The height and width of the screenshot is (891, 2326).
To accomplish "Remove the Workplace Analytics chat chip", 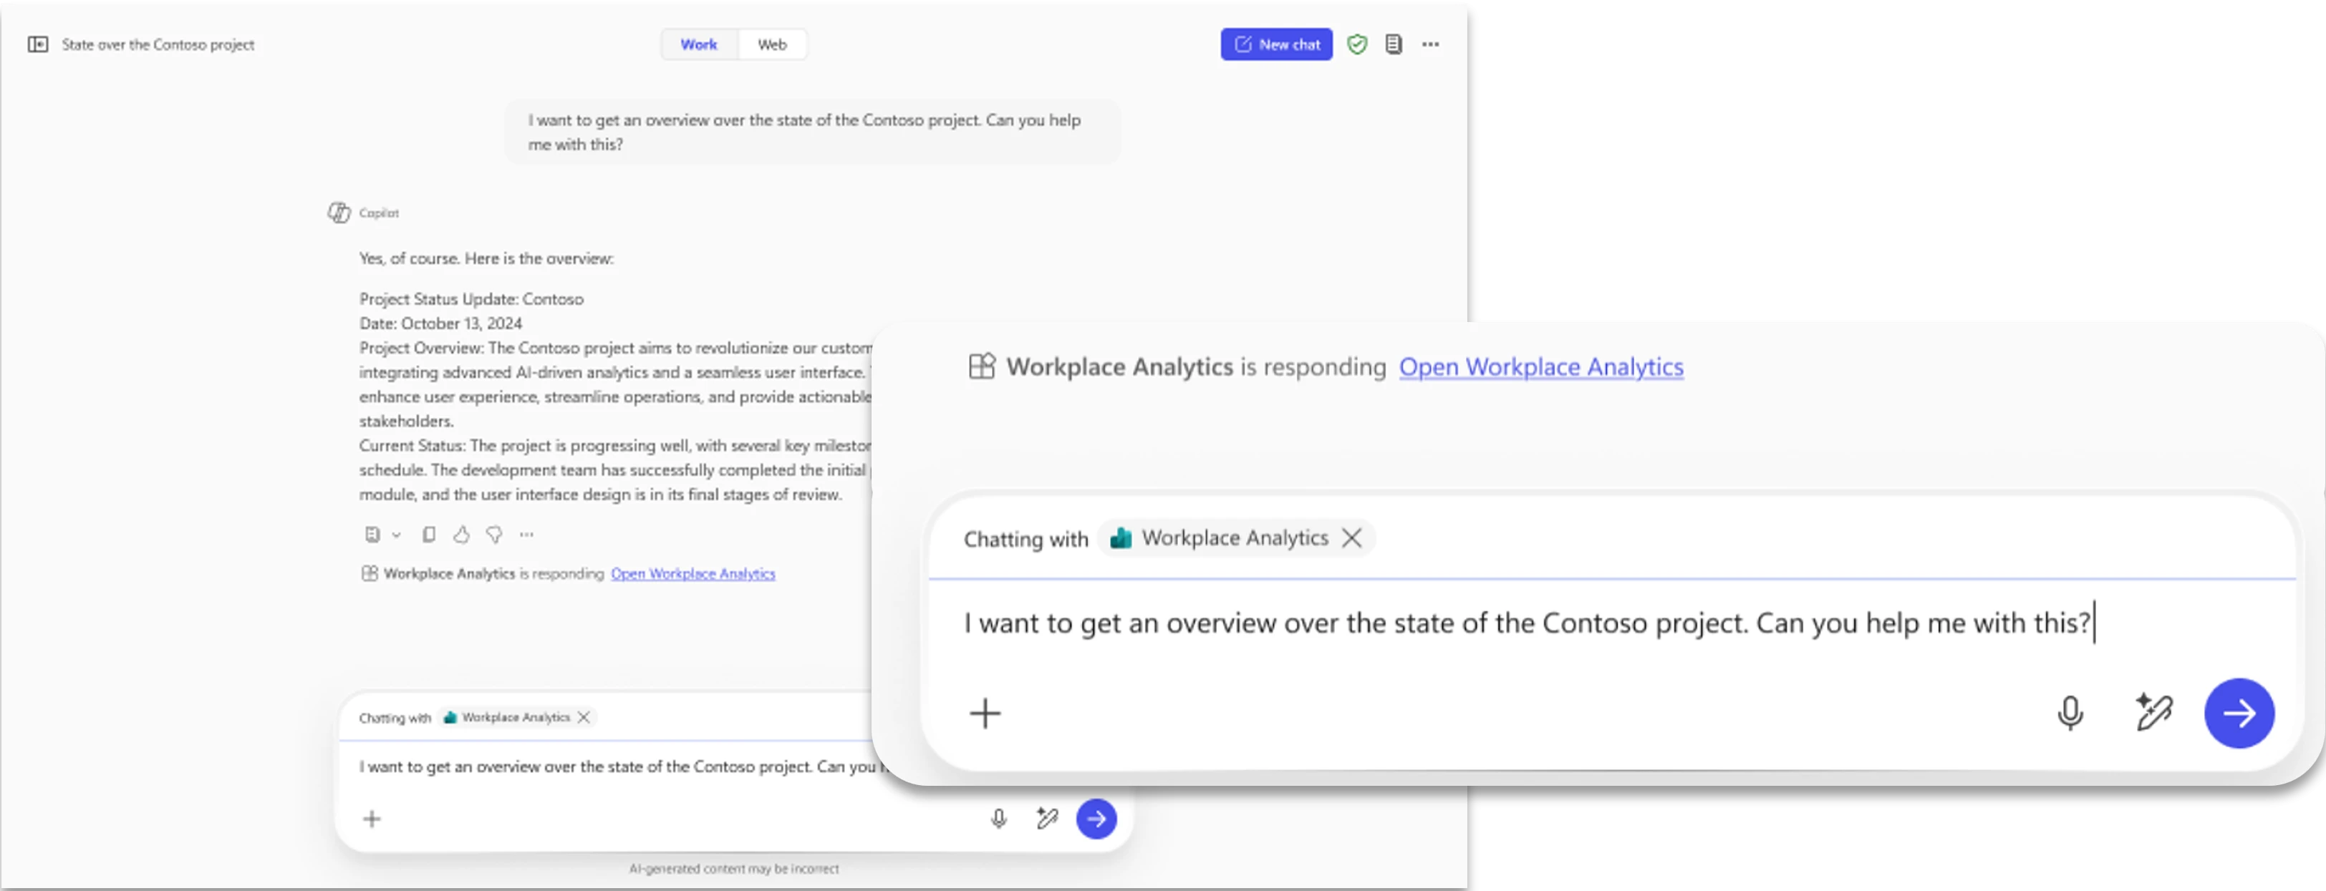I will point(1353,537).
